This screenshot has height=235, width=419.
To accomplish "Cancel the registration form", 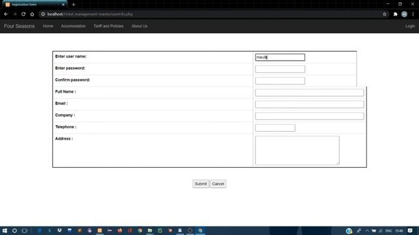I will point(218,184).
